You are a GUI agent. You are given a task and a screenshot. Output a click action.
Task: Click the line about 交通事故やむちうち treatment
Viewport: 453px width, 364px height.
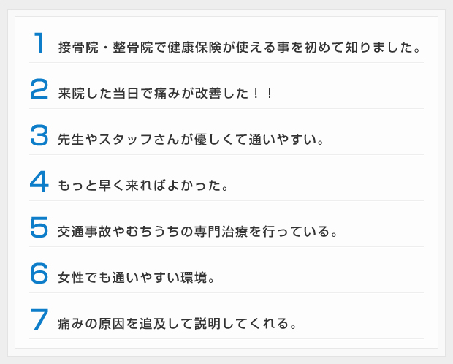tap(197, 231)
